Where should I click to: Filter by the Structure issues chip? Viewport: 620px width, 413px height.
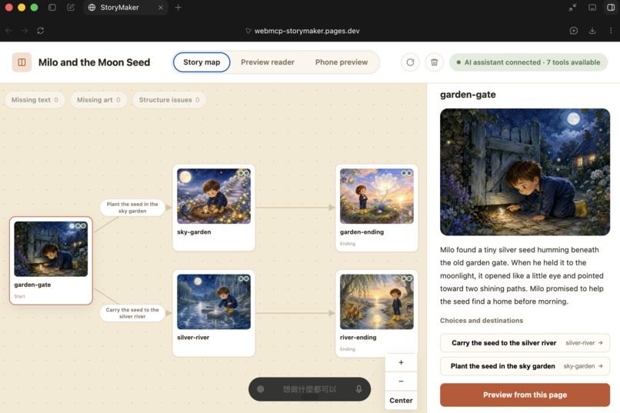coord(169,100)
